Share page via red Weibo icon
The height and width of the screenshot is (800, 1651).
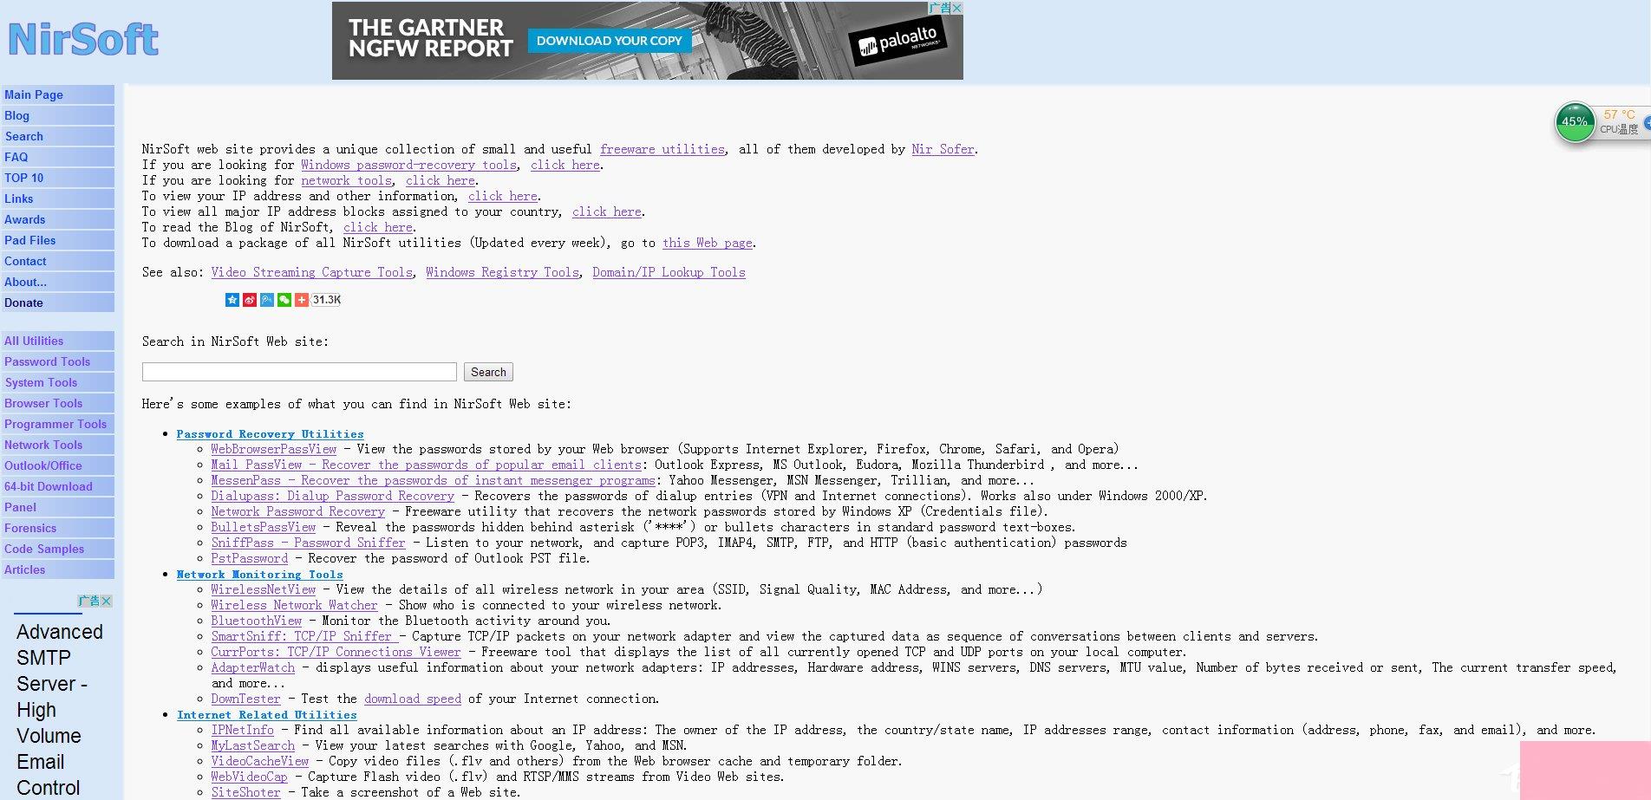[x=250, y=300]
